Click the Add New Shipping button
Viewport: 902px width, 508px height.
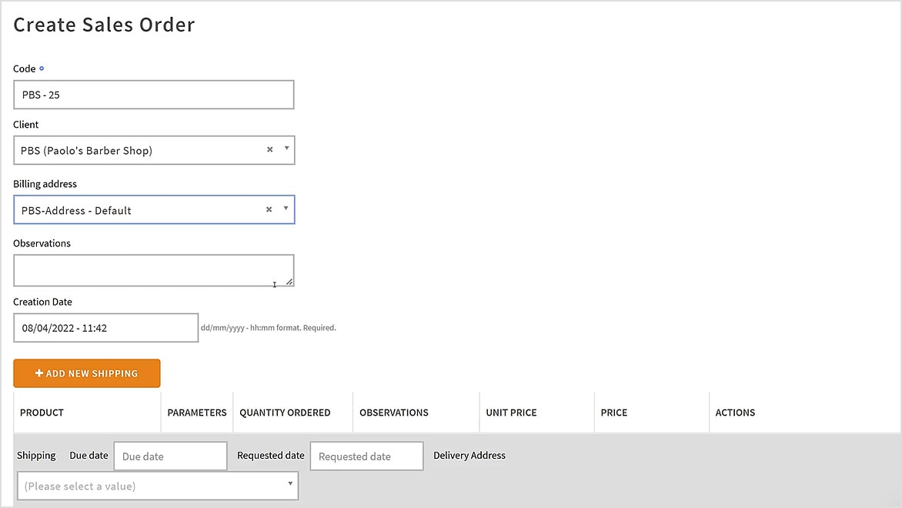(86, 373)
